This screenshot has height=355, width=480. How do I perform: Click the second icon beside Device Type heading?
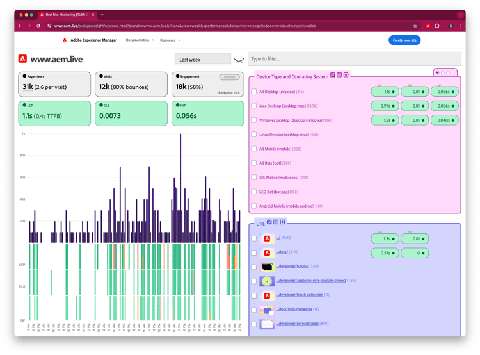tap(339, 75)
